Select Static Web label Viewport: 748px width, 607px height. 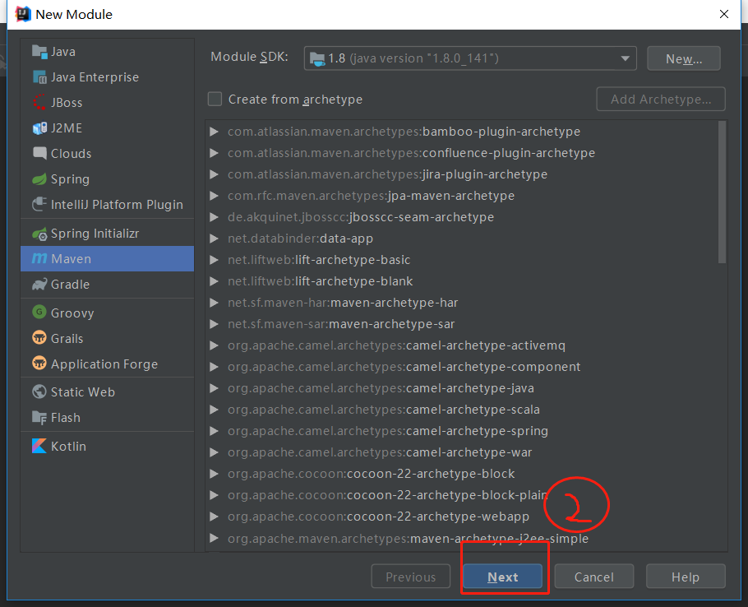tap(83, 392)
